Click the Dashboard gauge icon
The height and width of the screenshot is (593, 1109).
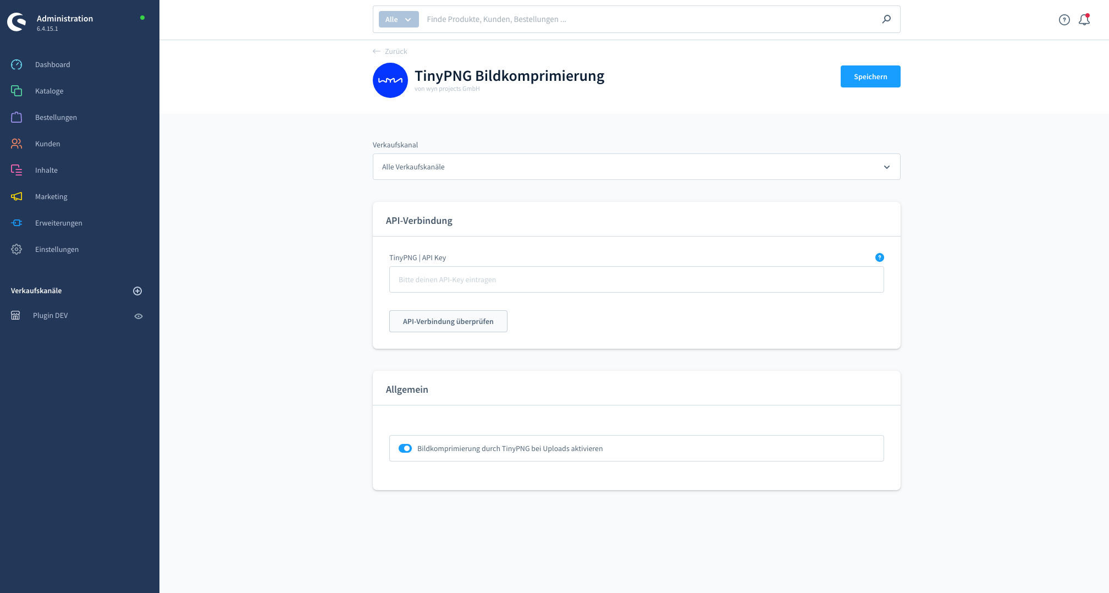pyautogui.click(x=16, y=64)
